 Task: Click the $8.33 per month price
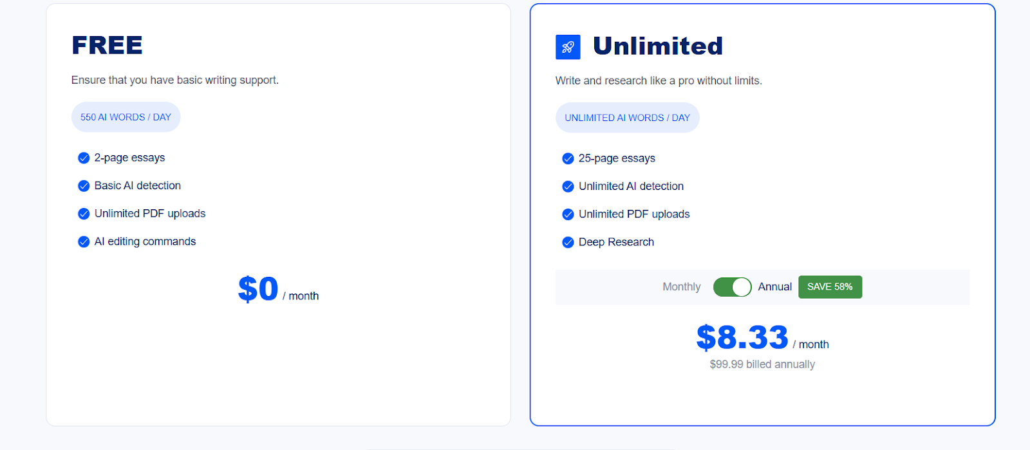pyautogui.click(x=762, y=338)
